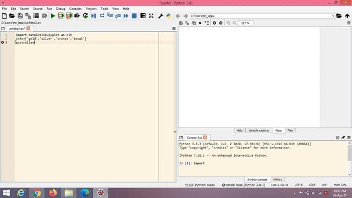Stop debugging with the blue square icon
This screenshot has height=198, width=352.
134,16
